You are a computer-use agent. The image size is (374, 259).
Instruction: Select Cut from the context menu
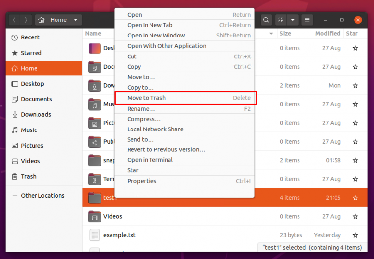(x=185, y=56)
